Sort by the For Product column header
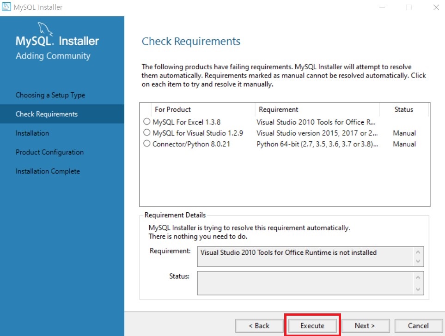 (x=203, y=109)
